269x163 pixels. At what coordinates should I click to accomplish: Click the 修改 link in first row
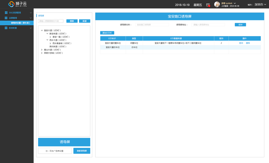(241, 43)
